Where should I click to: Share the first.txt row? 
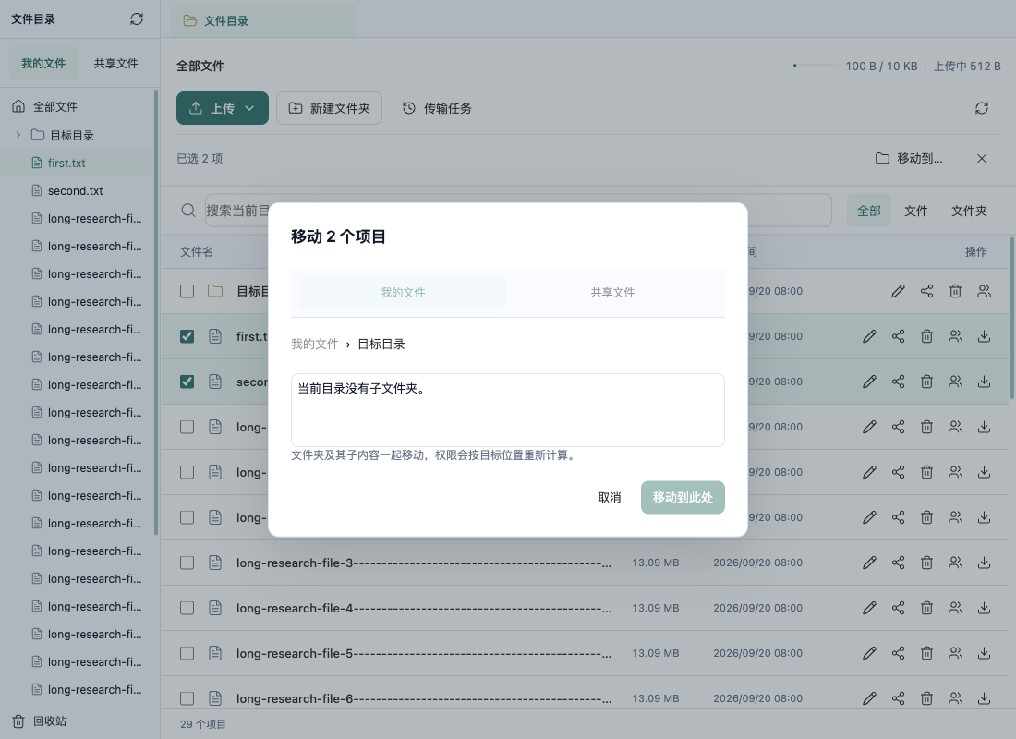tap(898, 336)
